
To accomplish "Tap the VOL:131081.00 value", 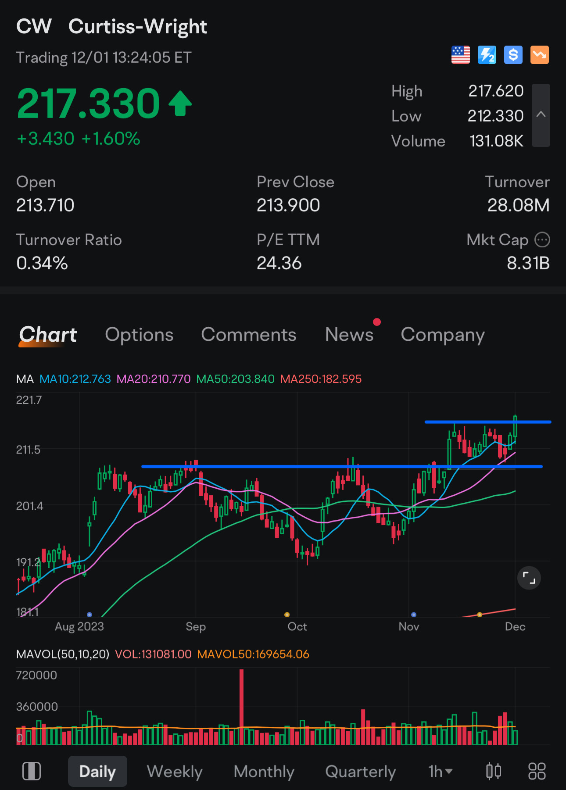I will coord(153,654).
